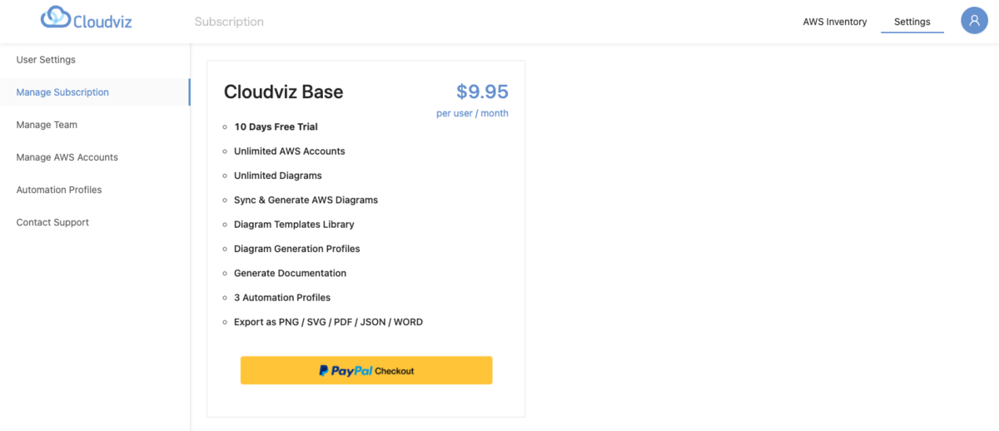Click Export as PNG / SVG feature line

click(328, 322)
